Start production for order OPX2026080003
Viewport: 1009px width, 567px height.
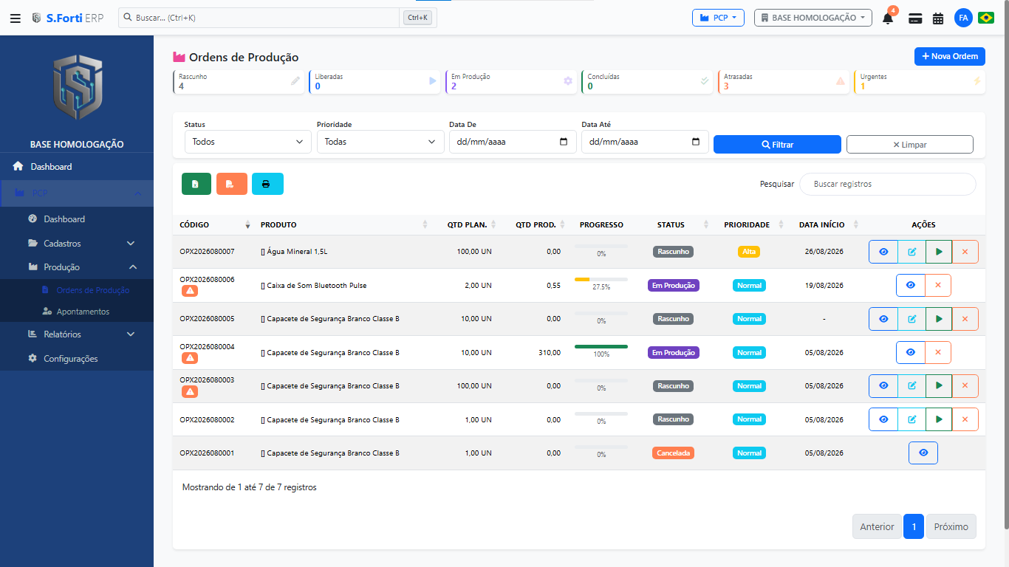(x=939, y=386)
